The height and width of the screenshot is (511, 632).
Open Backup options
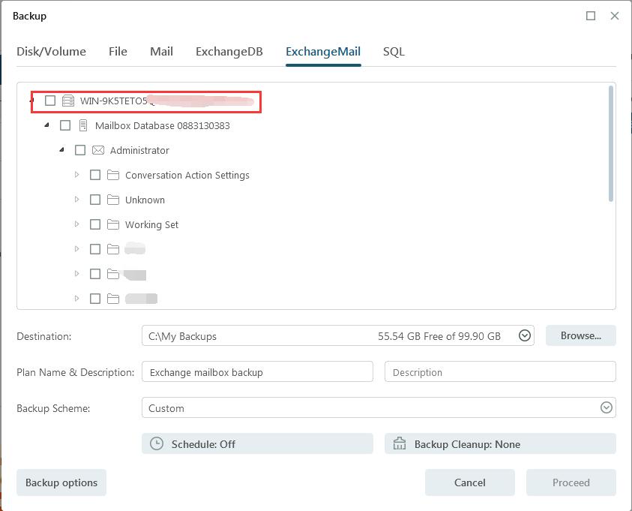click(x=61, y=482)
